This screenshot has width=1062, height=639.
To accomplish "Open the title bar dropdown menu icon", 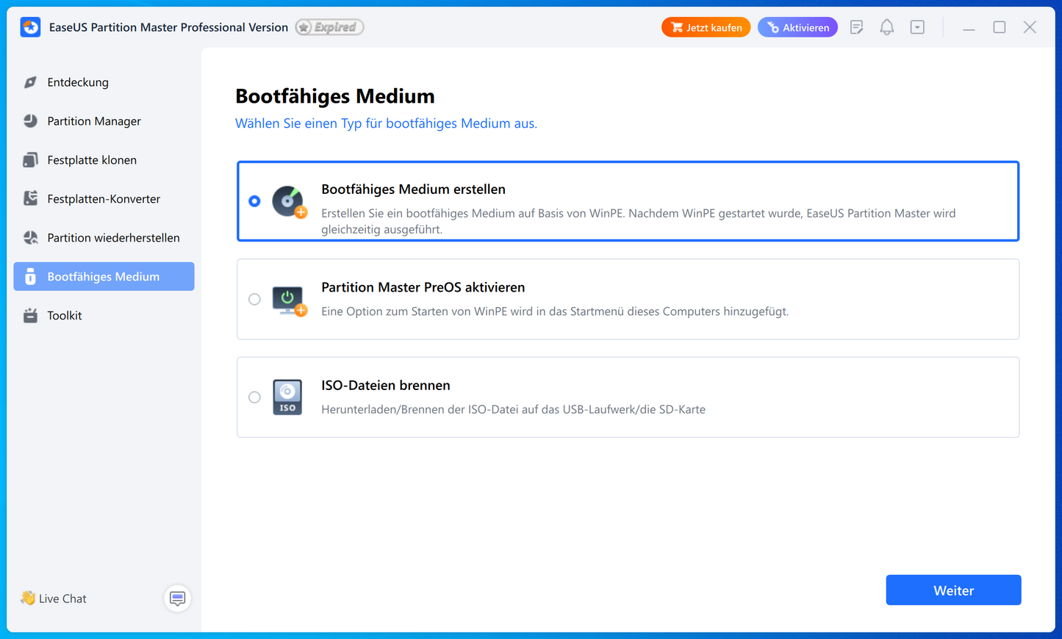I will pos(917,27).
